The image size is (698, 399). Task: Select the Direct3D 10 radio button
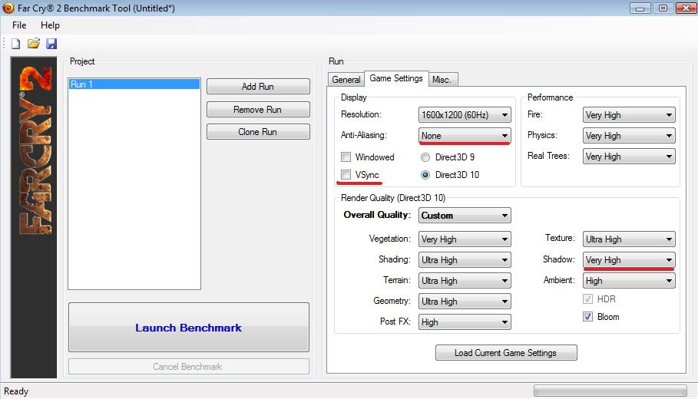coord(425,175)
